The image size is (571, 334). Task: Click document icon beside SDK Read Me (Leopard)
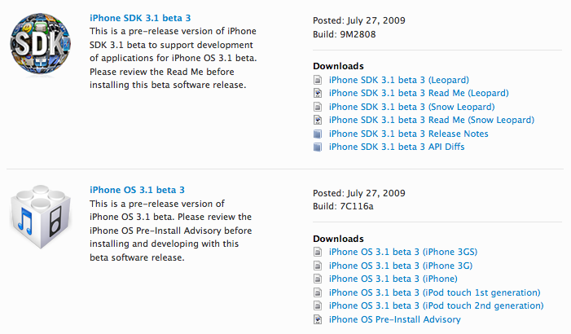(x=318, y=94)
